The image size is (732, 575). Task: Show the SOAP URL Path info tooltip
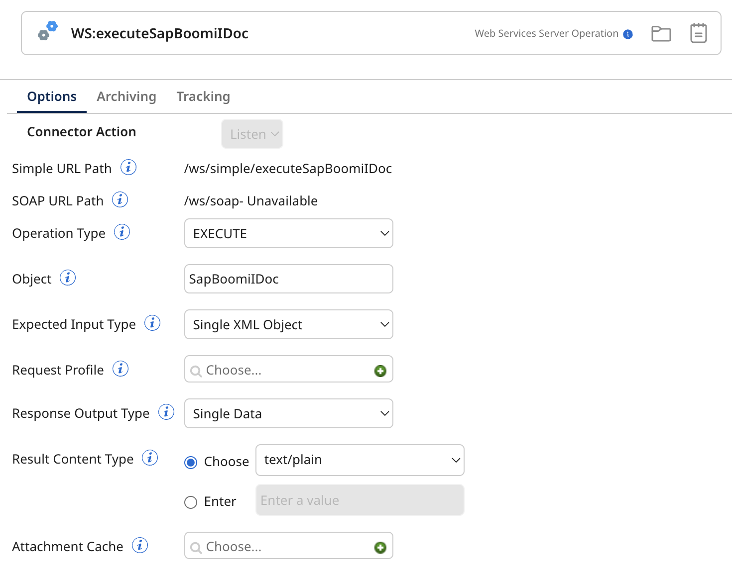tap(120, 199)
